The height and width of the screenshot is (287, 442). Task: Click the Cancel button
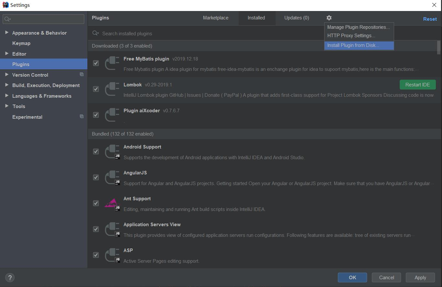[x=386, y=277]
